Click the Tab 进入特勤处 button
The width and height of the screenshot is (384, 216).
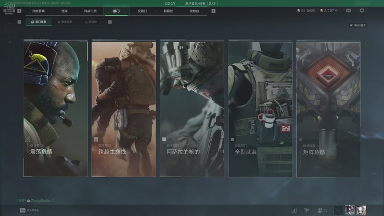point(30,210)
